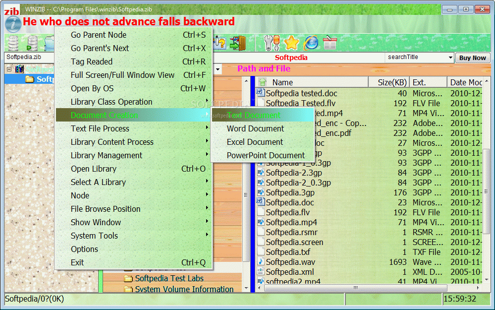The image size is (495, 310).
Task: Highlight Document Creation menu entry
Action: coord(134,116)
